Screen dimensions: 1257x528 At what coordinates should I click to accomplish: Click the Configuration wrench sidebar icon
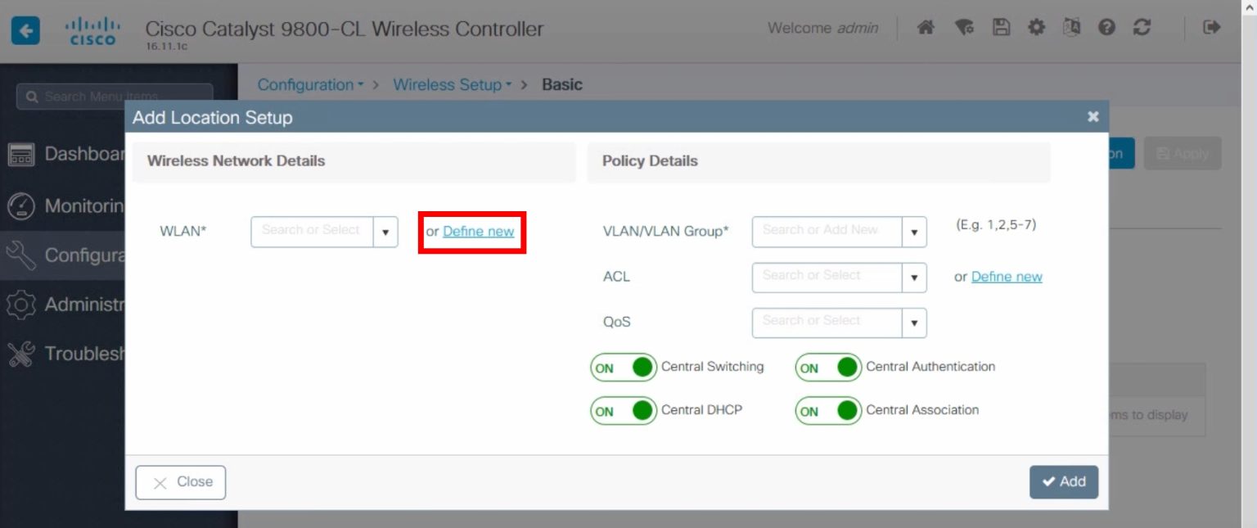[x=20, y=255]
